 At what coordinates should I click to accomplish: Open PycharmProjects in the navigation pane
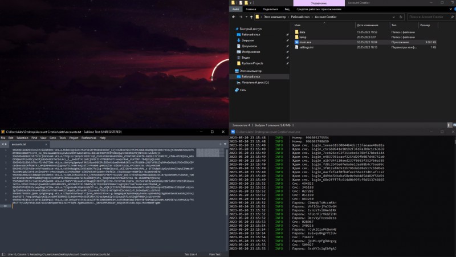click(252, 63)
